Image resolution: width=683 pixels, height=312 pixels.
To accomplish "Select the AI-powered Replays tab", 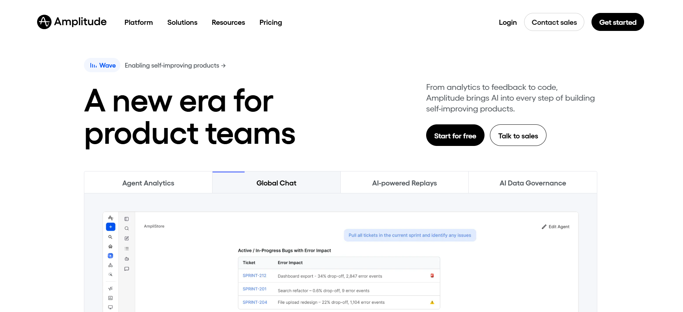I will tap(405, 183).
